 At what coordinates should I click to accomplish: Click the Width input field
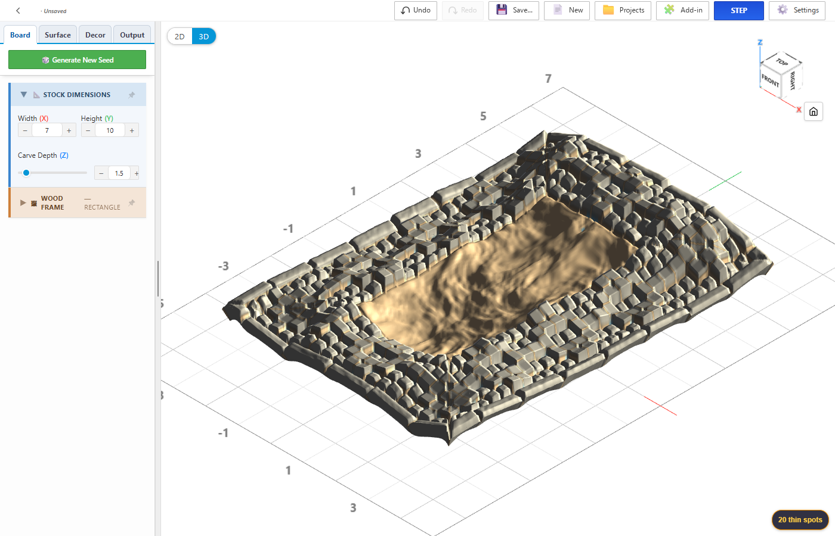click(47, 130)
